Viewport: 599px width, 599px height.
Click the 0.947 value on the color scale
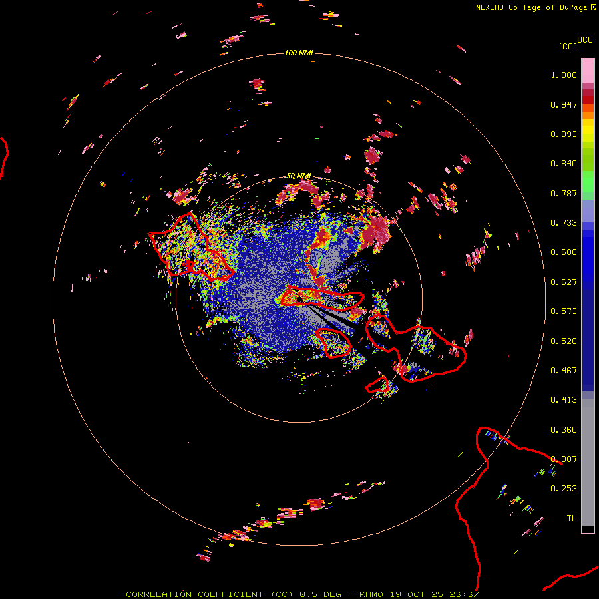[564, 104]
